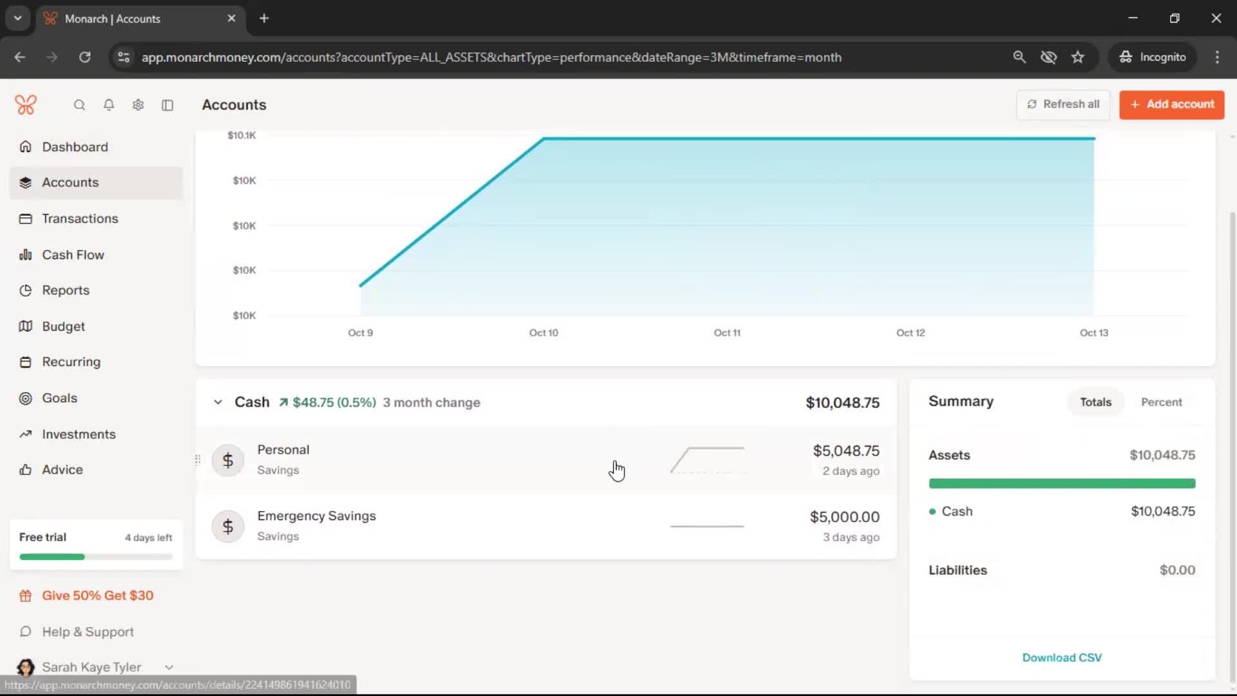Expand the Sarah Kaye Tyler user menu
Viewport: 1237px width, 696px height.
[x=169, y=667]
